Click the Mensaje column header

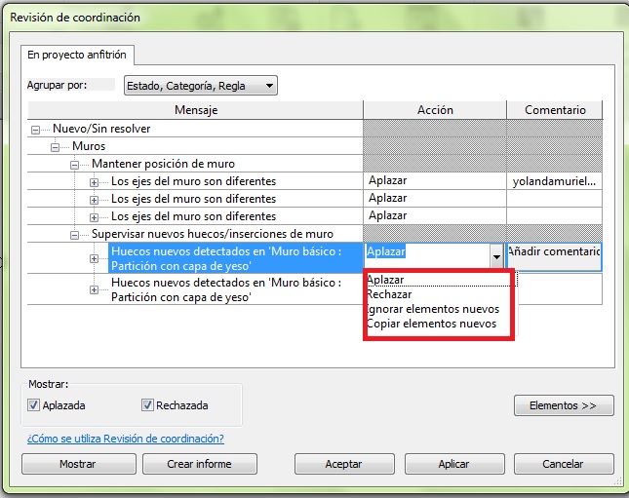pyautogui.click(x=195, y=110)
